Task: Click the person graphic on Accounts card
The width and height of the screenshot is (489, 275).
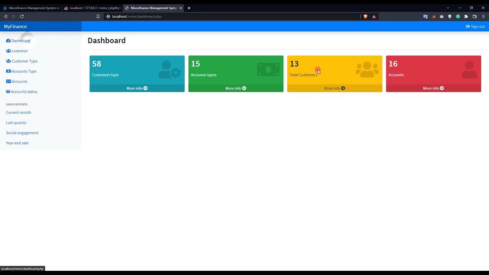Action: coord(470,70)
